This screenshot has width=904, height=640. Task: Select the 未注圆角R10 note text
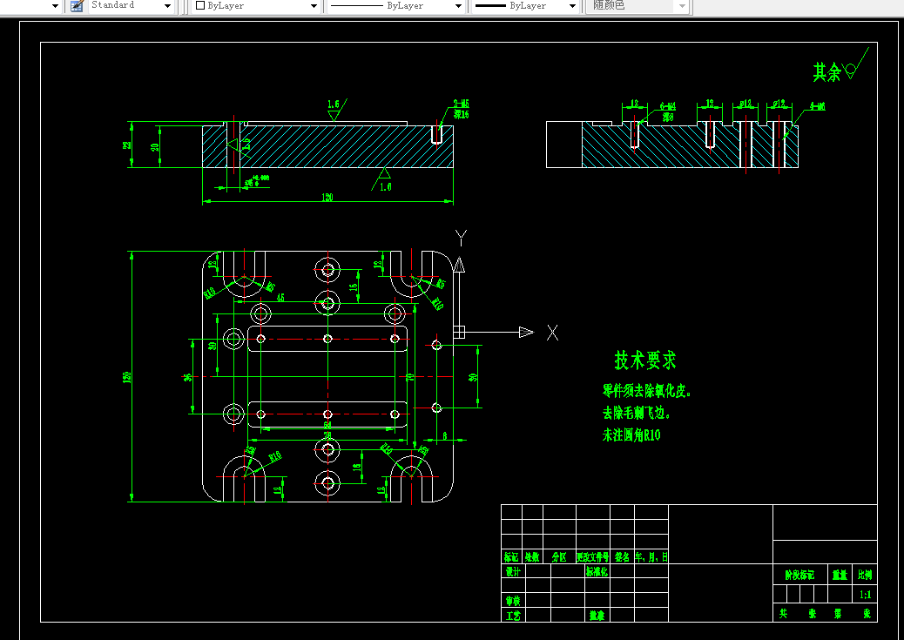[x=631, y=435]
